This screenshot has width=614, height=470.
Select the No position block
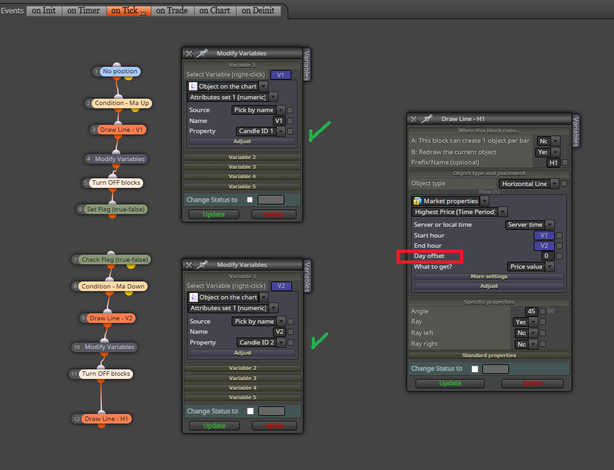pos(120,71)
